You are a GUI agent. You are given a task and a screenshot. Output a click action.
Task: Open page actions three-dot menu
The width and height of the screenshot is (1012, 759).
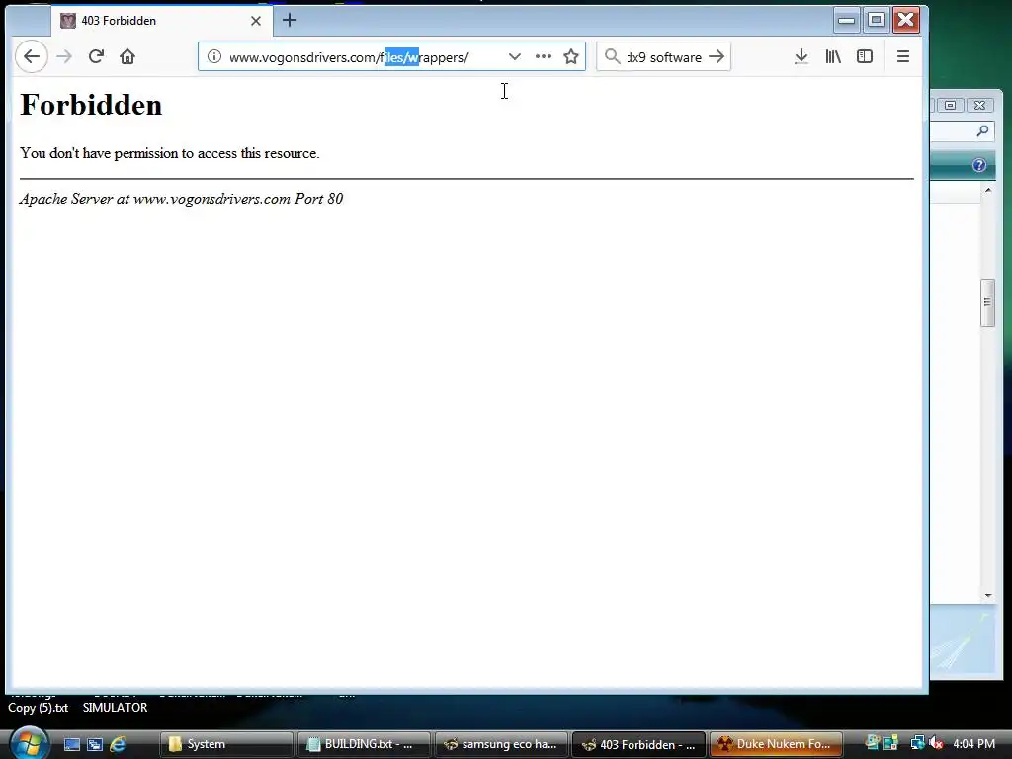(x=544, y=56)
